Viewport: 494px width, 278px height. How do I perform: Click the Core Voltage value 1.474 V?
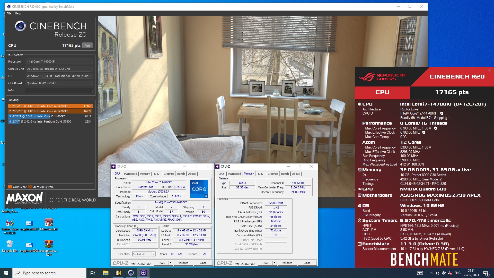[x=177, y=196]
